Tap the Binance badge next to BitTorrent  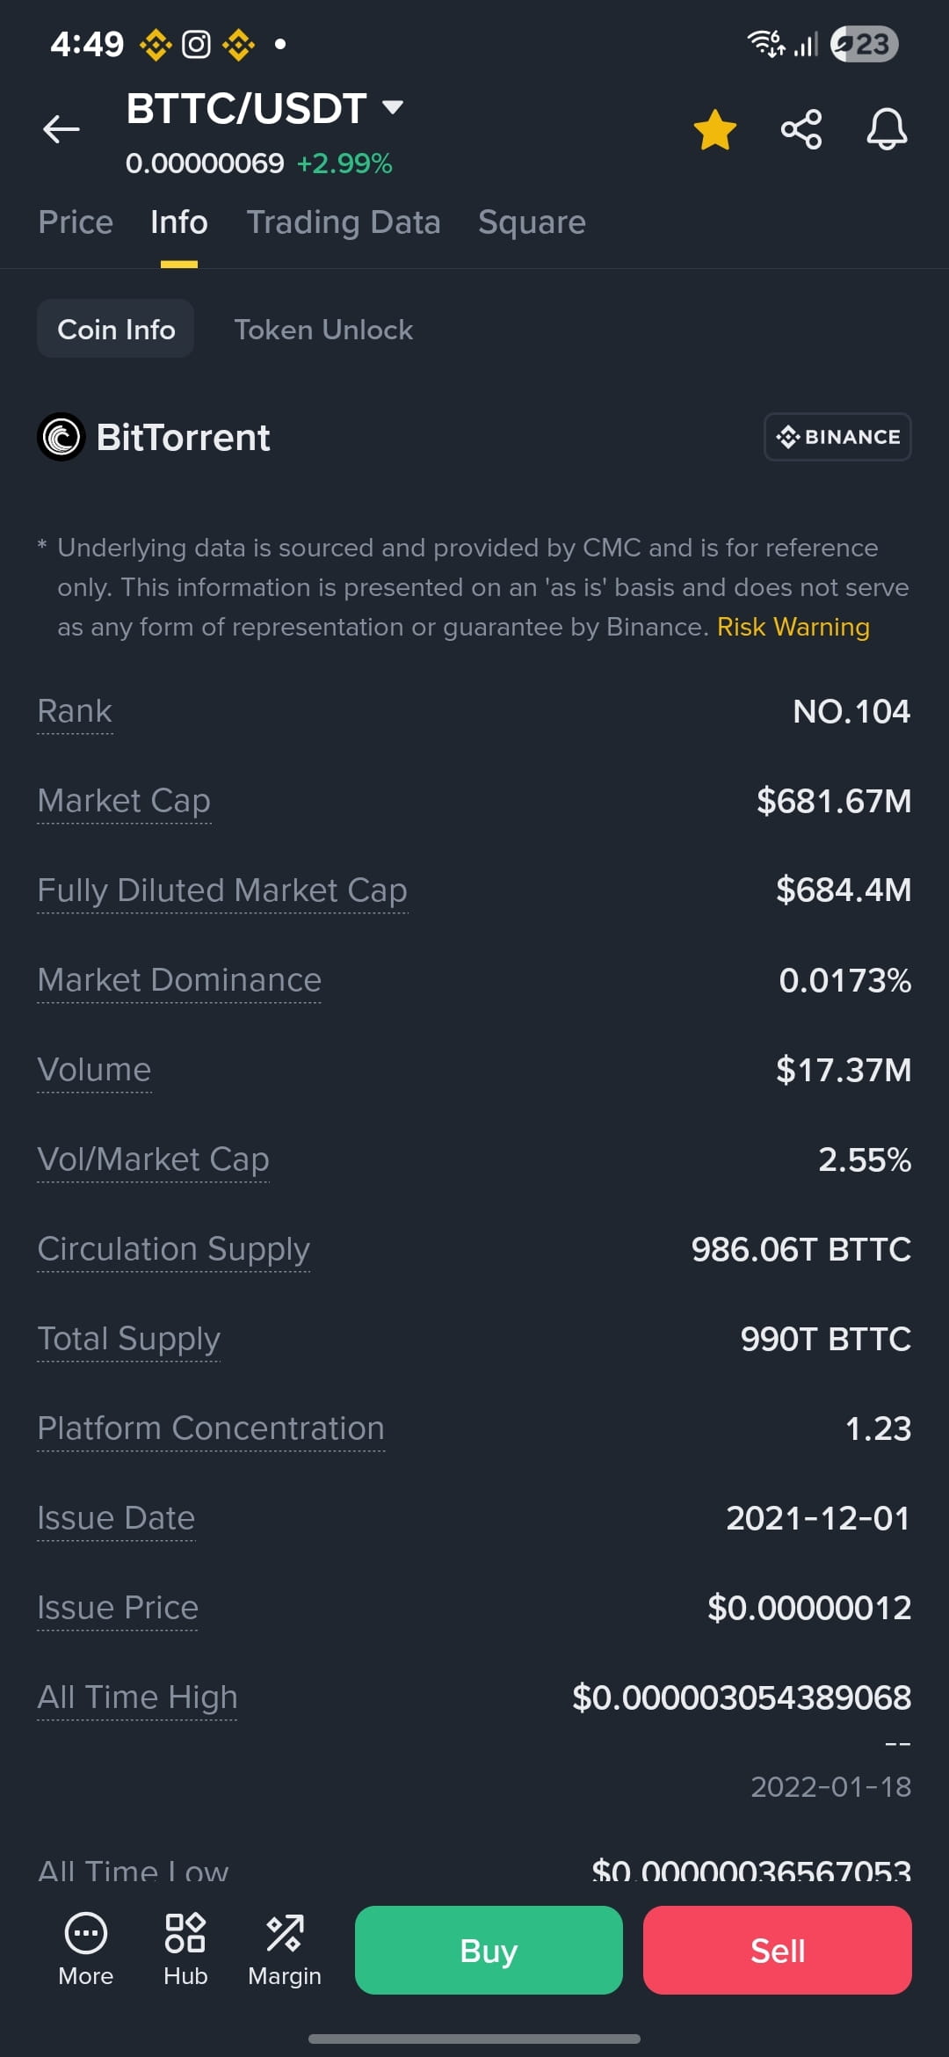point(837,437)
